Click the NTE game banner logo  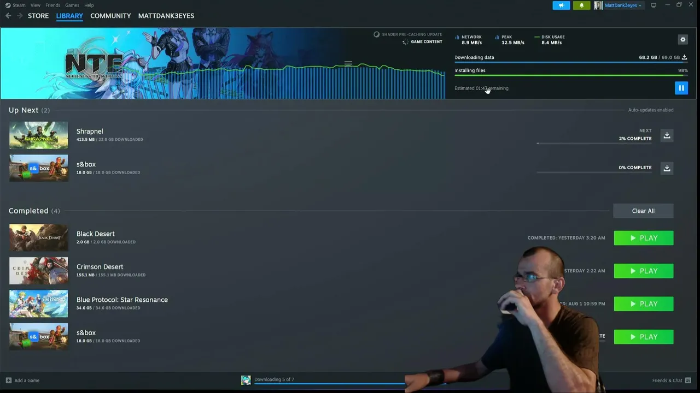pos(94,66)
